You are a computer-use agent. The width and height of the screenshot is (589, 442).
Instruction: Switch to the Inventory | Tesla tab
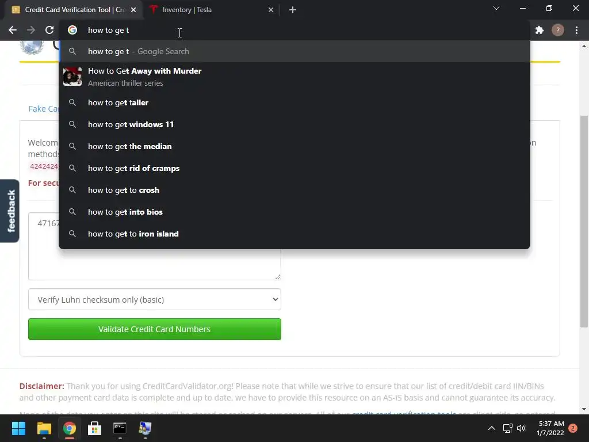tap(212, 10)
